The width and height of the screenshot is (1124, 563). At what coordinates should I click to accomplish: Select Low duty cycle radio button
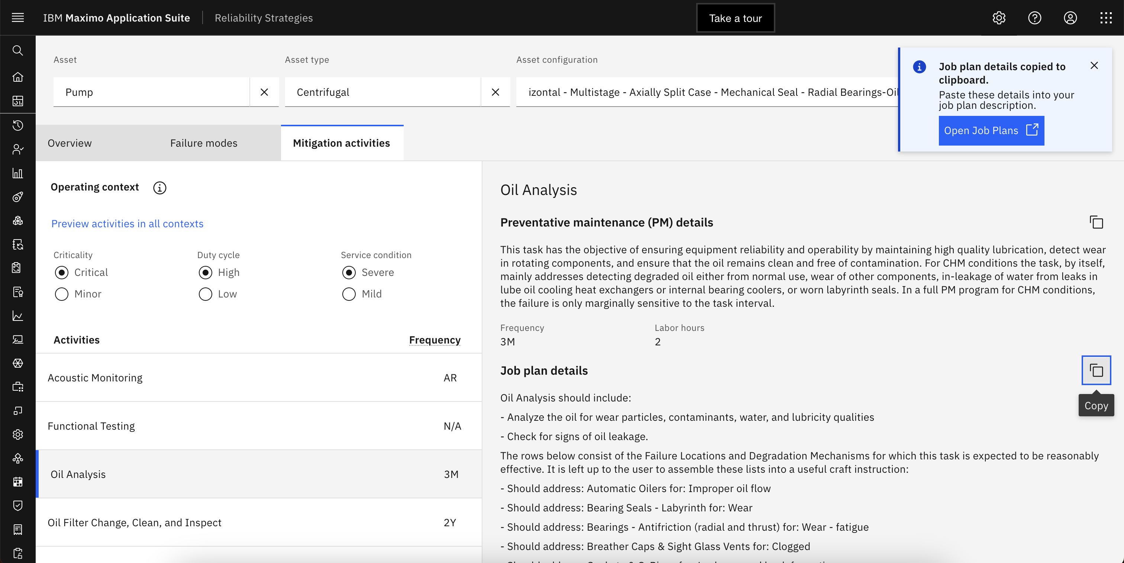(206, 294)
